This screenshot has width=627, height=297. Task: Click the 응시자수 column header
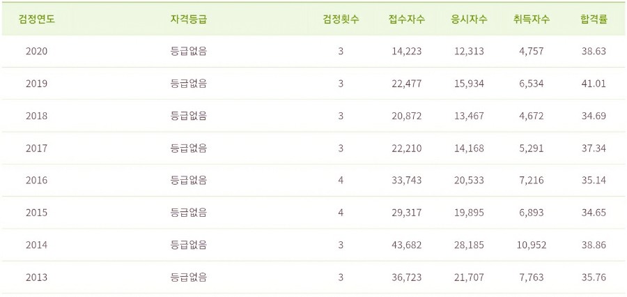tap(469, 20)
